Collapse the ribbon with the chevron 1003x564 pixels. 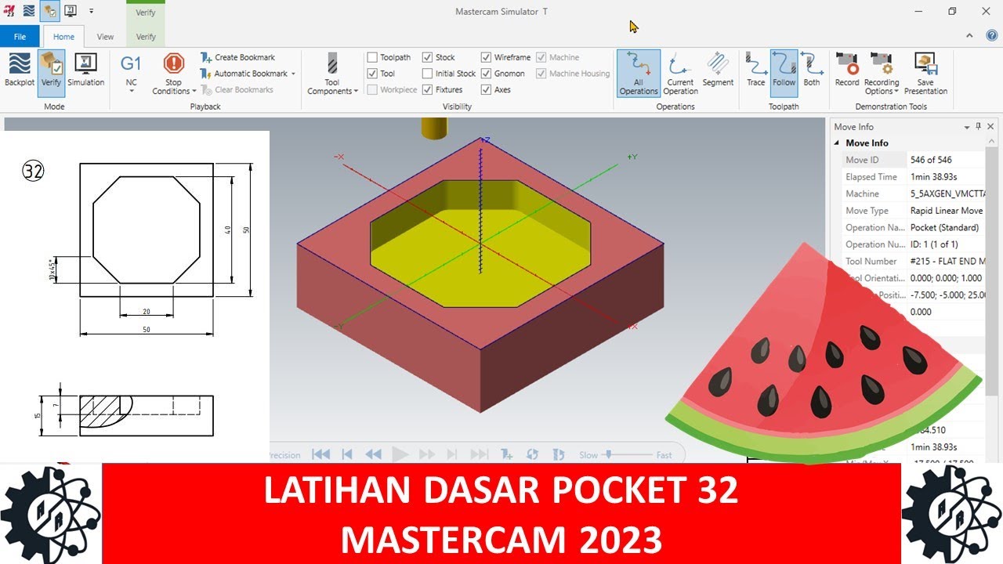tap(970, 36)
